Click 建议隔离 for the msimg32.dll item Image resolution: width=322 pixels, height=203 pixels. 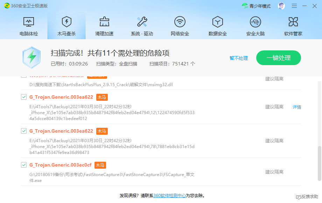point(274,79)
